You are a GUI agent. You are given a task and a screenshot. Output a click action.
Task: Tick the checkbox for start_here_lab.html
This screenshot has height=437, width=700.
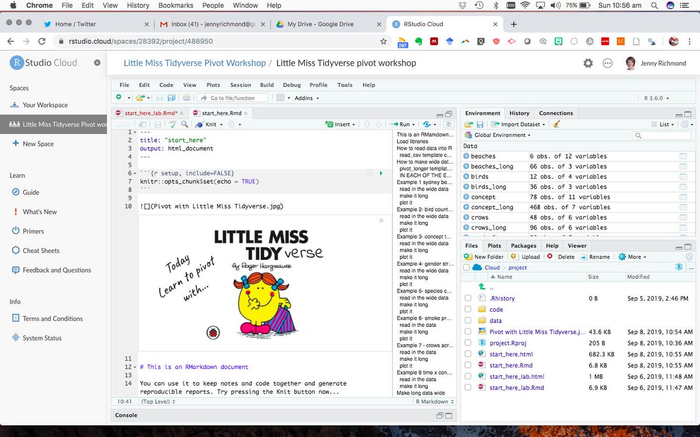468,376
